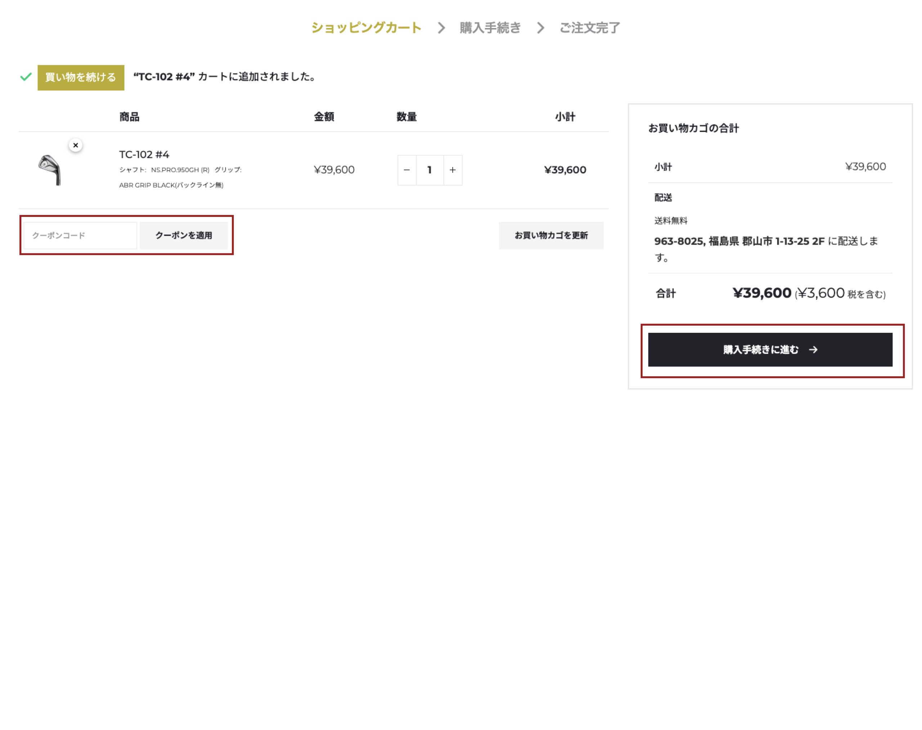Click the minus quantity button
This screenshot has height=730, width=922.
click(x=407, y=170)
